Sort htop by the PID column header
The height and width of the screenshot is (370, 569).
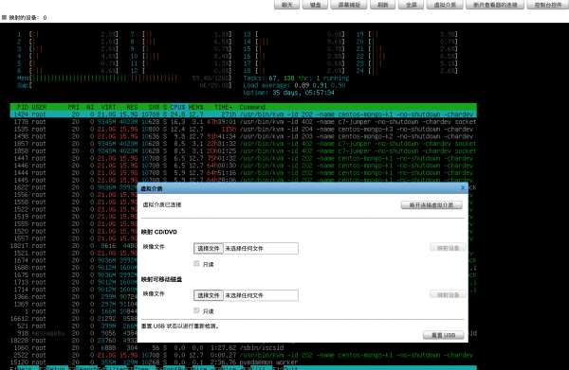pyautogui.click(x=23, y=107)
